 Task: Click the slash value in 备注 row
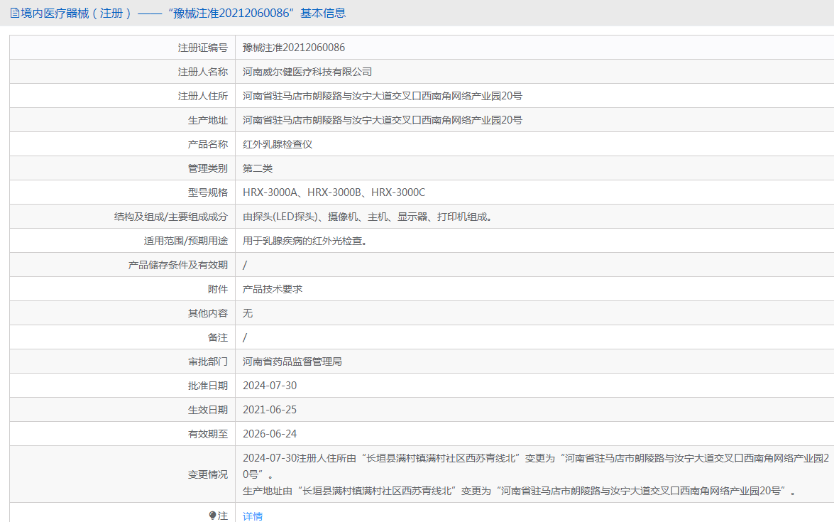click(245, 337)
